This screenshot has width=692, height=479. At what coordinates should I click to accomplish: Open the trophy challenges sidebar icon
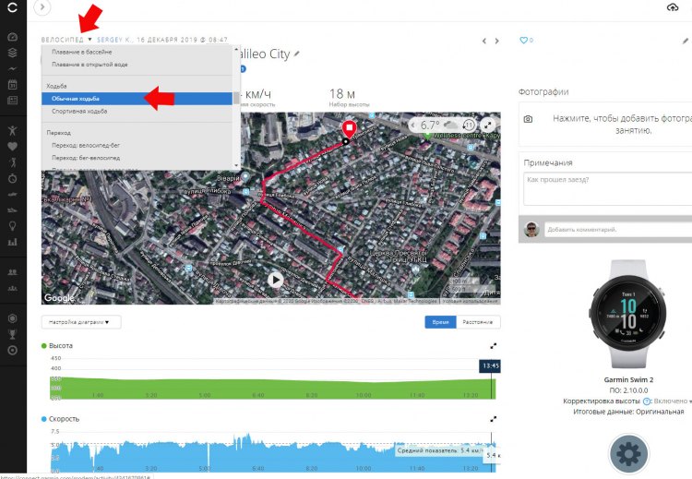coord(13,334)
